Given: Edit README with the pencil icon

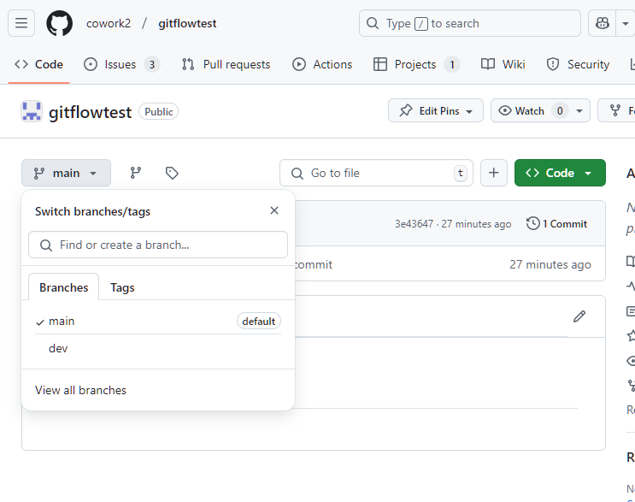Looking at the screenshot, I should (x=579, y=316).
